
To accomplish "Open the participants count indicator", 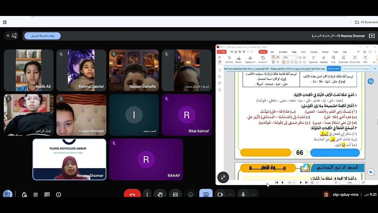I will 11,35.
